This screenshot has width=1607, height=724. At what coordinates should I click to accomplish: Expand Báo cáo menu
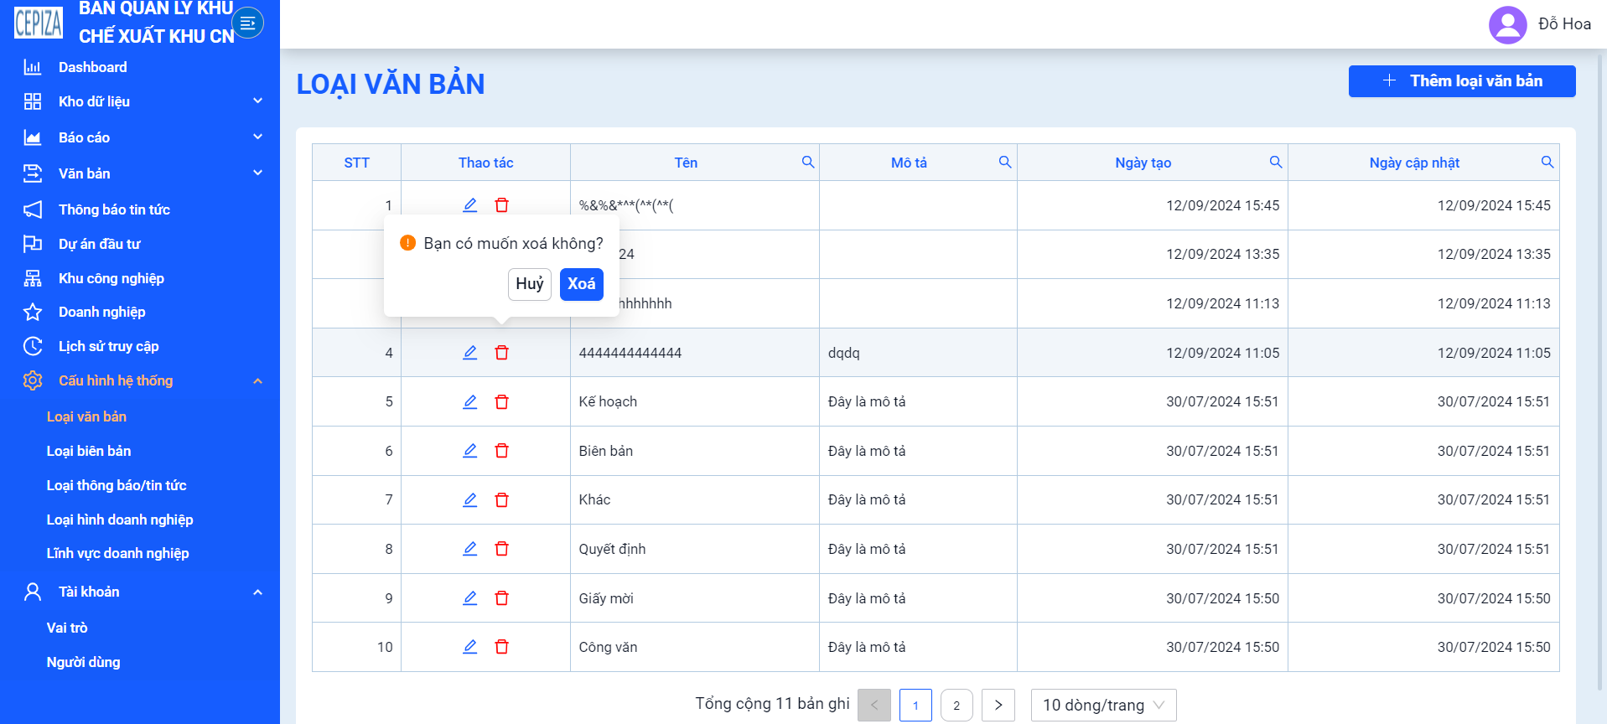point(140,137)
